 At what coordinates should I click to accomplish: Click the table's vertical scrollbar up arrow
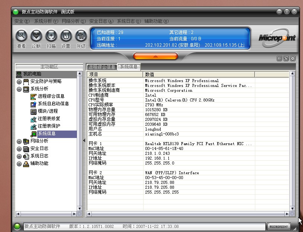(292, 73)
